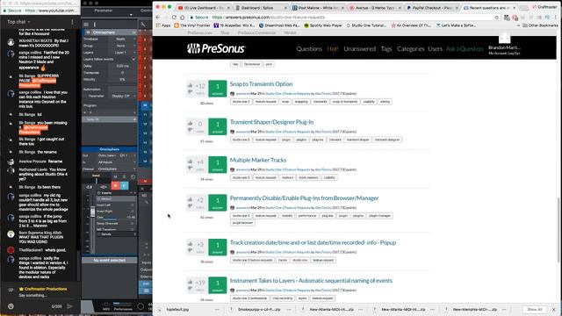
Task: Mute the Omnisphere channel with M button
Action: (x=115, y=176)
